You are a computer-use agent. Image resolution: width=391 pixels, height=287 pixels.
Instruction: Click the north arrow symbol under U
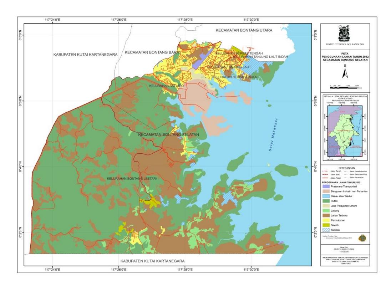345,73
